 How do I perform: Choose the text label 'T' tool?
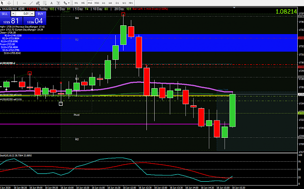(x=58, y=3)
